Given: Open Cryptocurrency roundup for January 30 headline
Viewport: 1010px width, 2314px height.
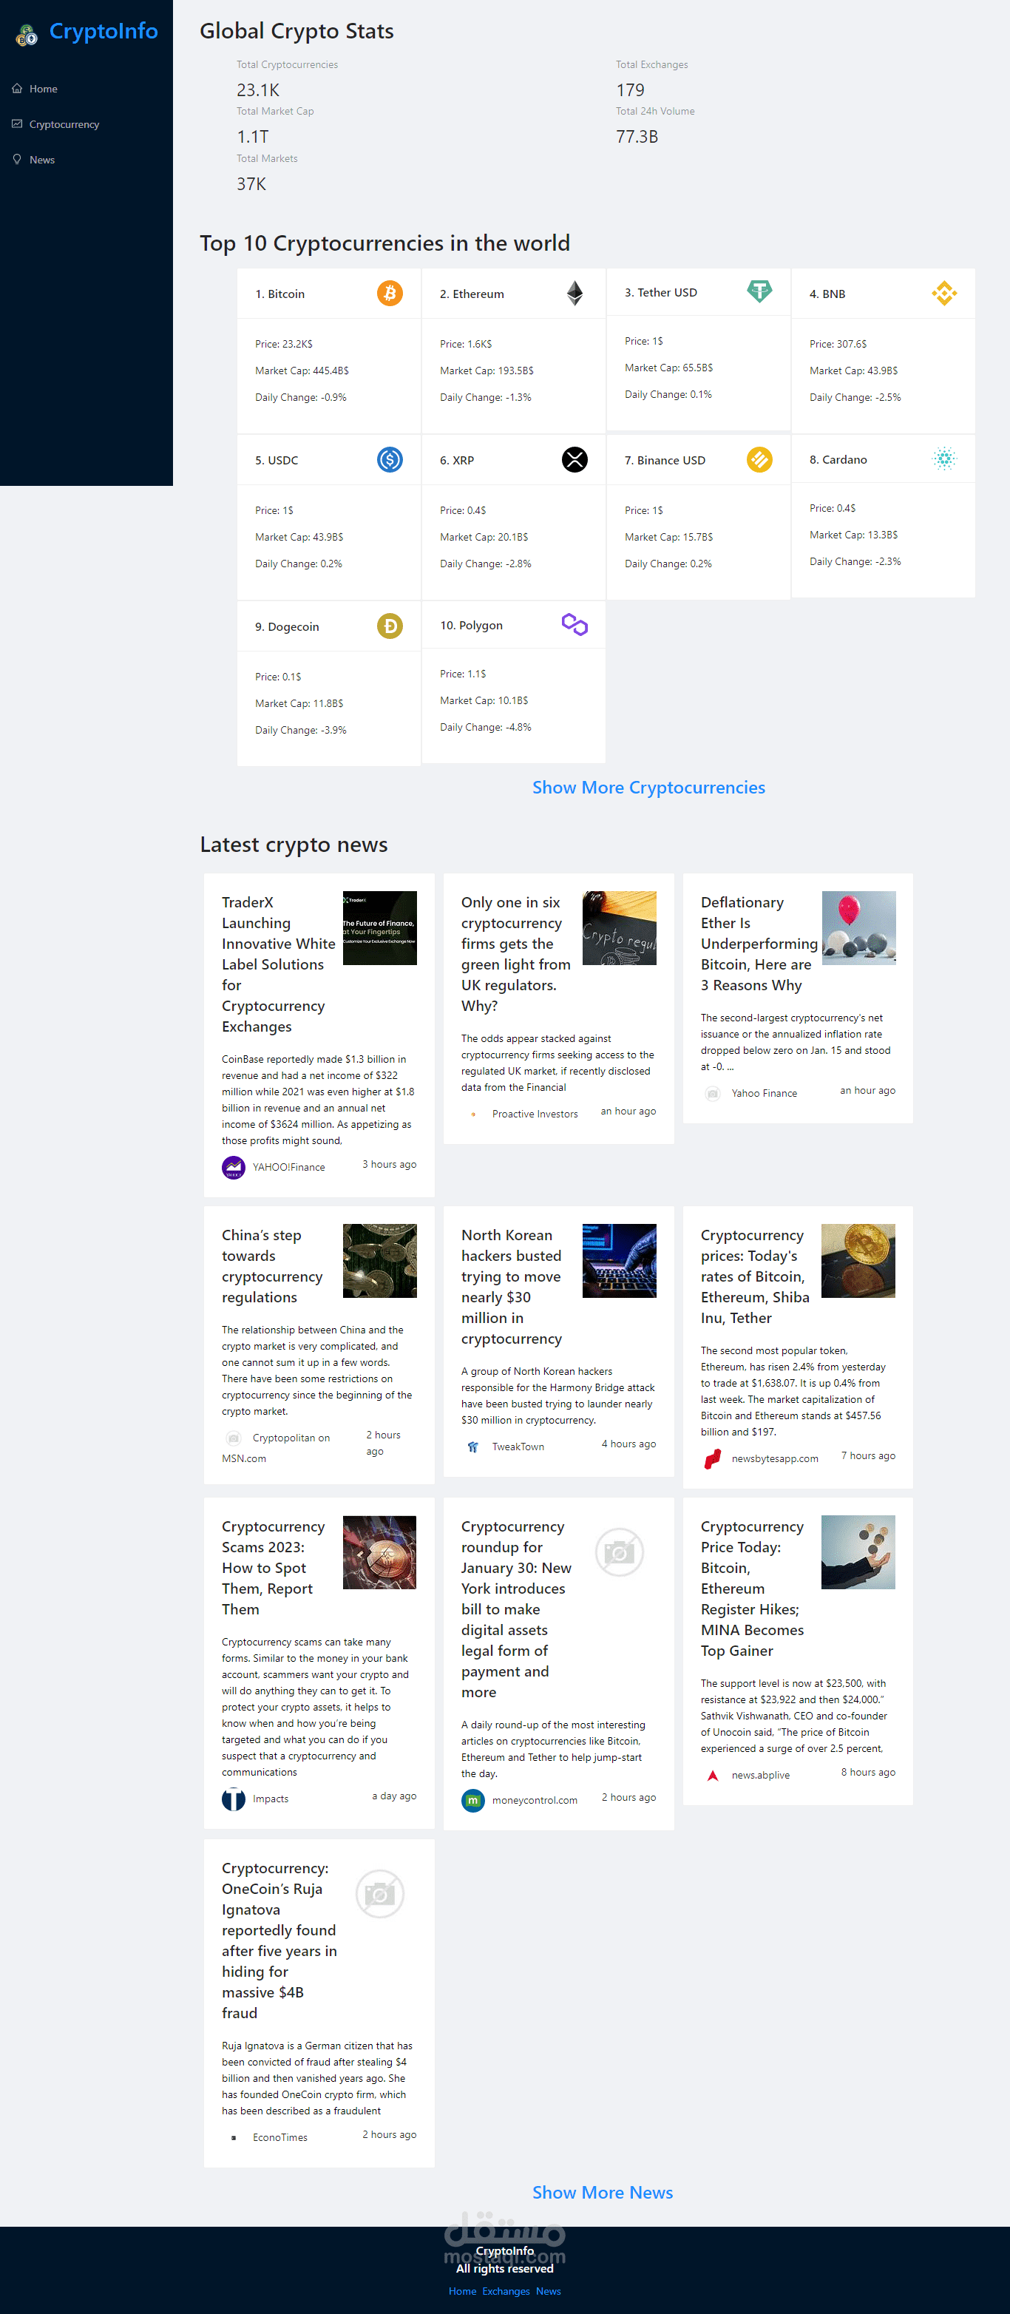Looking at the screenshot, I should point(516,1608).
